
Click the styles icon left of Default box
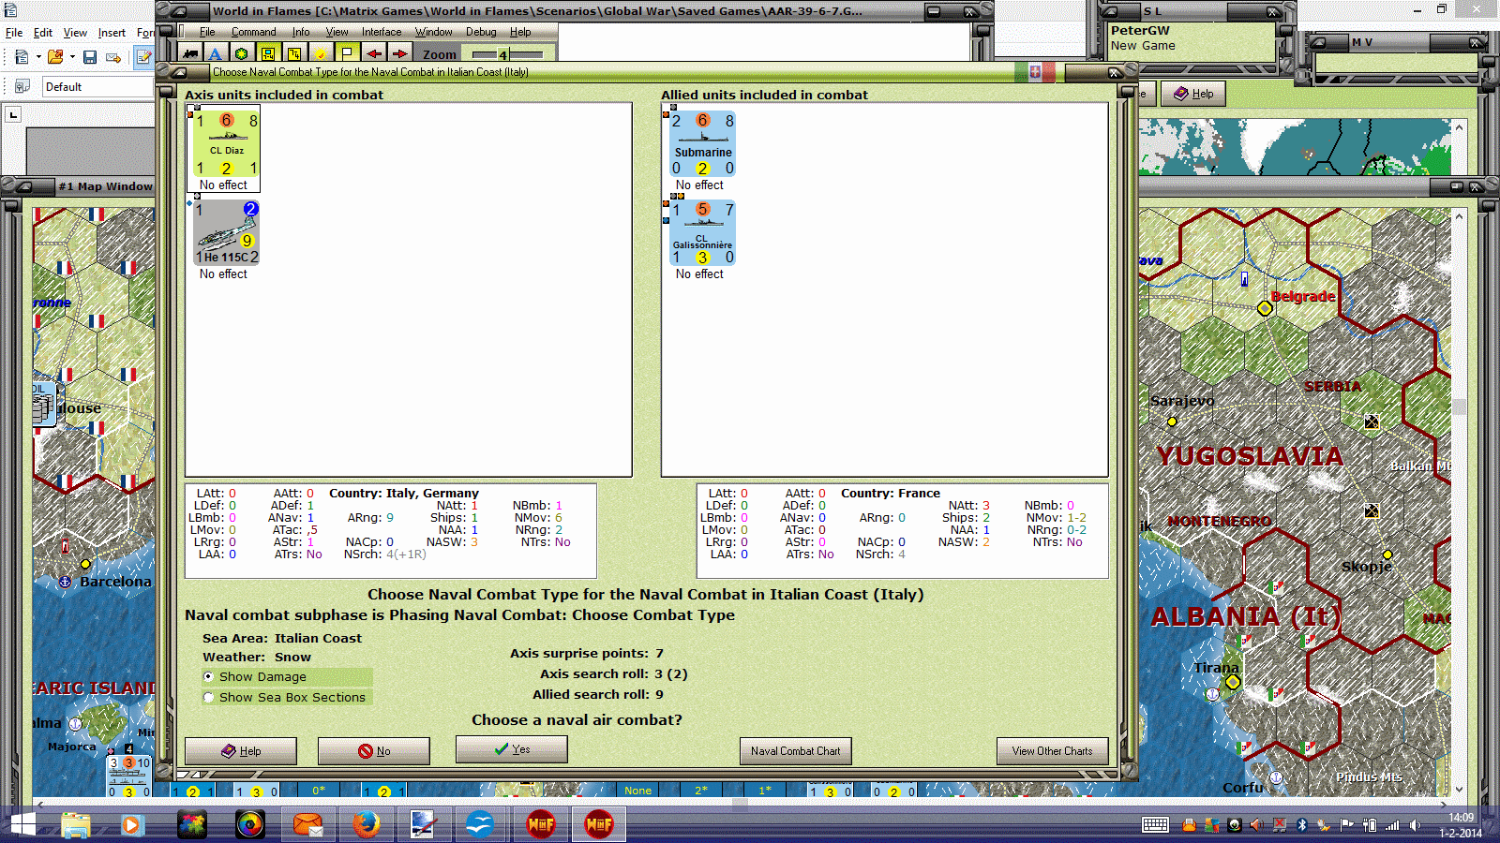22,86
